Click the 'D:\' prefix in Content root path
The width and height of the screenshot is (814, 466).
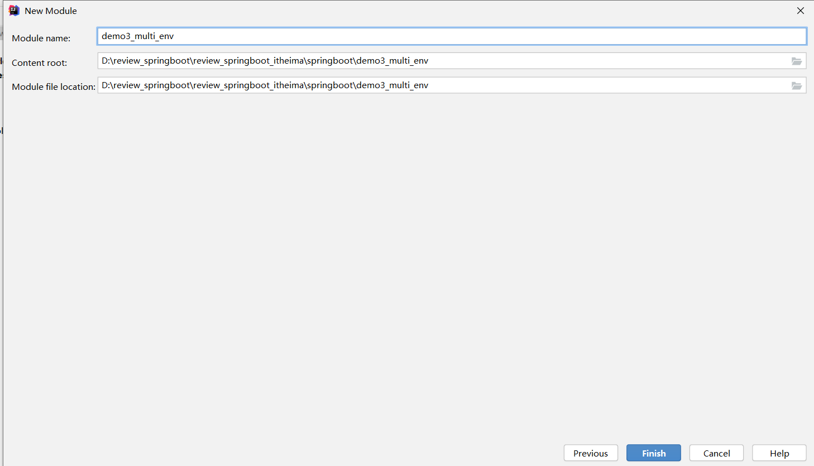[107, 61]
